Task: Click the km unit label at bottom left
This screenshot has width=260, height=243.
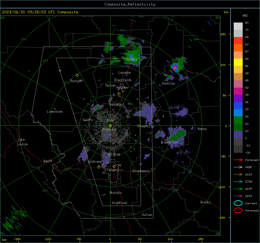Action: [4, 240]
